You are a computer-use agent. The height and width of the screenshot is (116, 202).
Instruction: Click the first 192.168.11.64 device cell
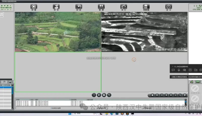(76, 101)
